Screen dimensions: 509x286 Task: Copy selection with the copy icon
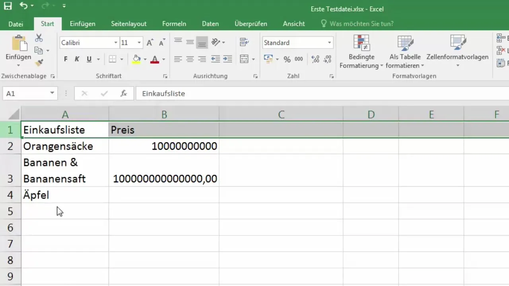(x=39, y=50)
